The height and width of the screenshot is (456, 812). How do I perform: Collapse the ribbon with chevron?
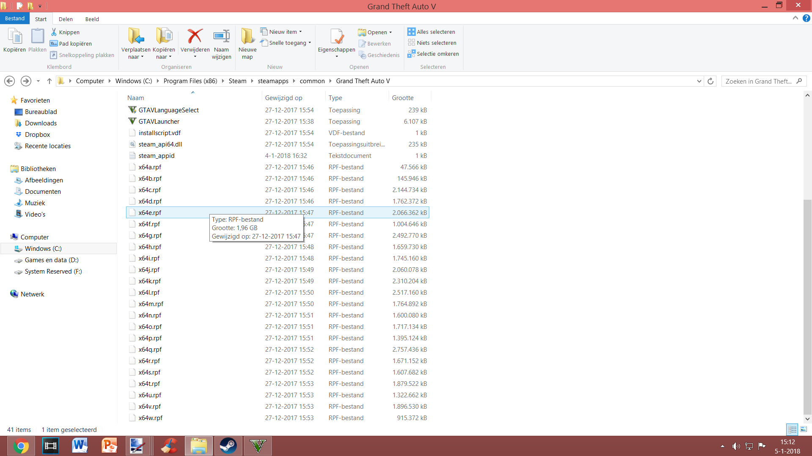point(795,18)
